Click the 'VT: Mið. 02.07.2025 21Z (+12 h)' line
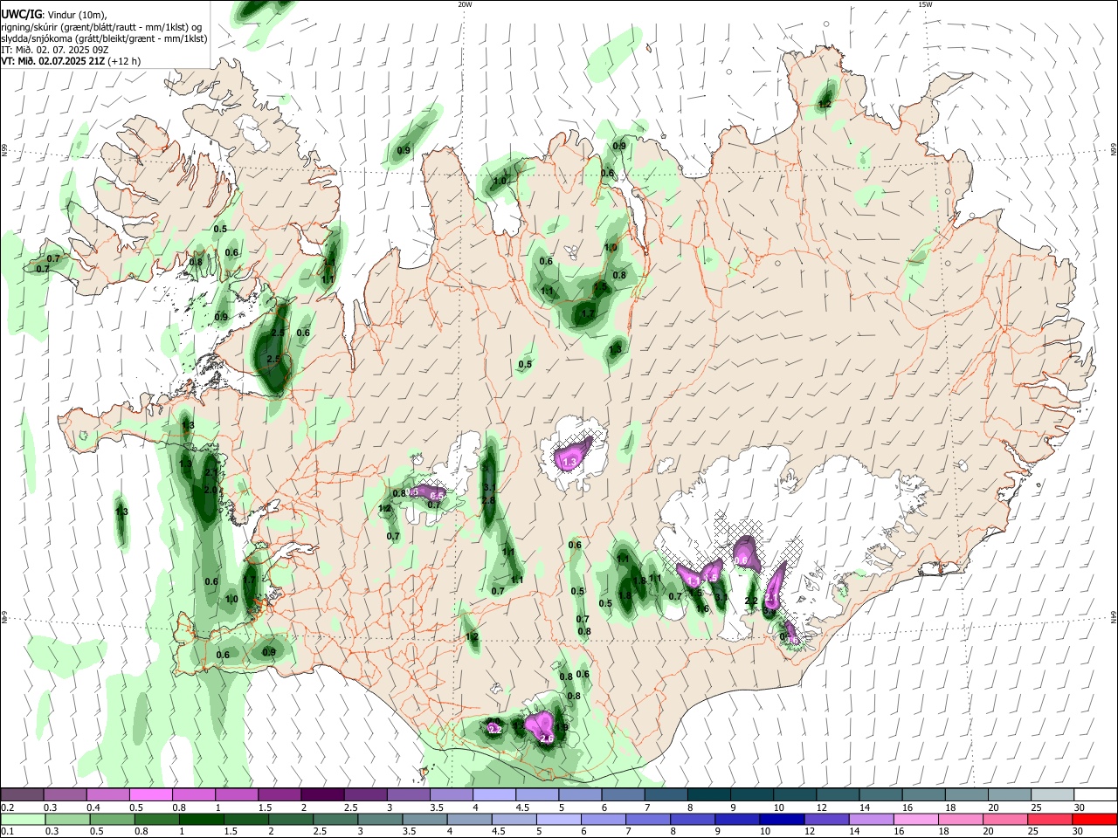This screenshot has width=1118, height=838. tap(71, 61)
